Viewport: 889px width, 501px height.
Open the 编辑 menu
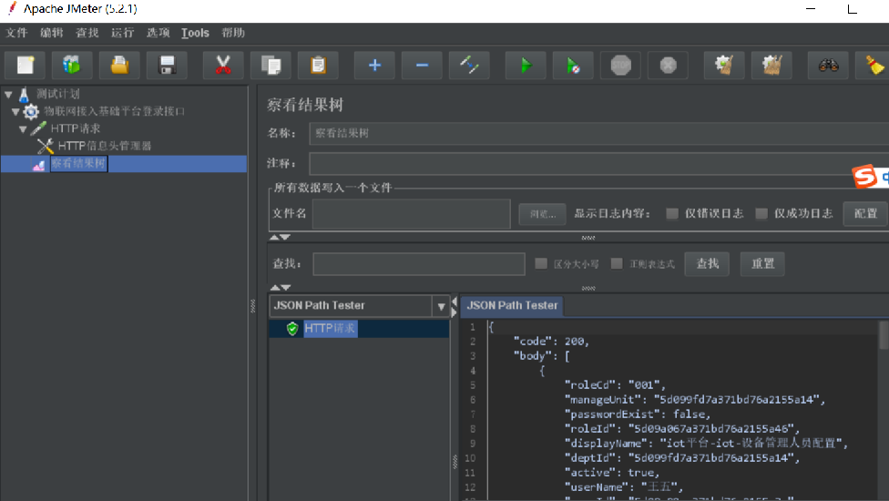tap(52, 33)
